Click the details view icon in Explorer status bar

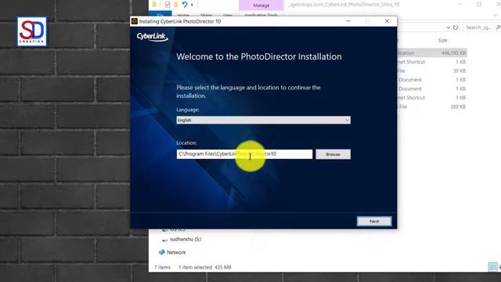(x=492, y=266)
